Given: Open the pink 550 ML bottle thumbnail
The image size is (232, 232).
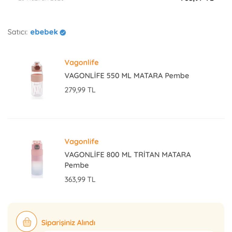Looking at the screenshot, I should coord(37,80).
